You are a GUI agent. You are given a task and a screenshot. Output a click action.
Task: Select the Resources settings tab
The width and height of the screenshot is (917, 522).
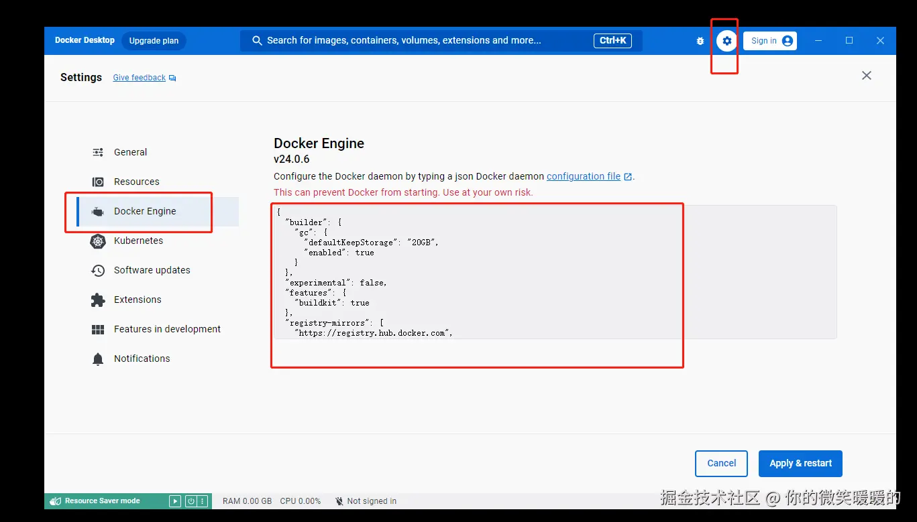158,182
